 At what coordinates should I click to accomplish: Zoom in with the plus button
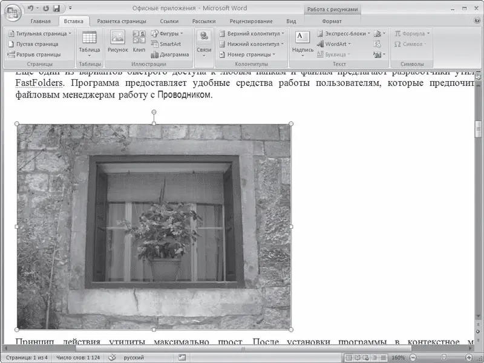pos(469,358)
